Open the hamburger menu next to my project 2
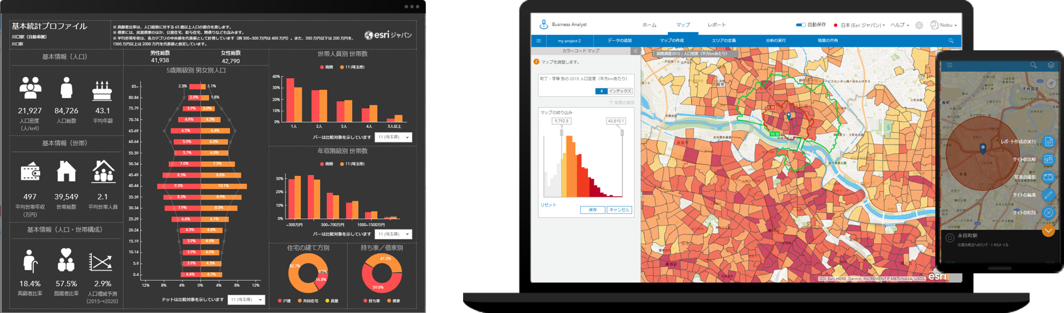Screen dimensions: 1064x313 coord(539,41)
